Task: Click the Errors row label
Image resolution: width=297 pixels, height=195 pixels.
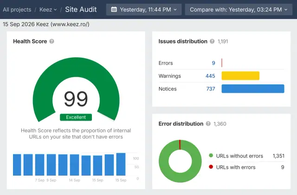Action: pos(166,63)
